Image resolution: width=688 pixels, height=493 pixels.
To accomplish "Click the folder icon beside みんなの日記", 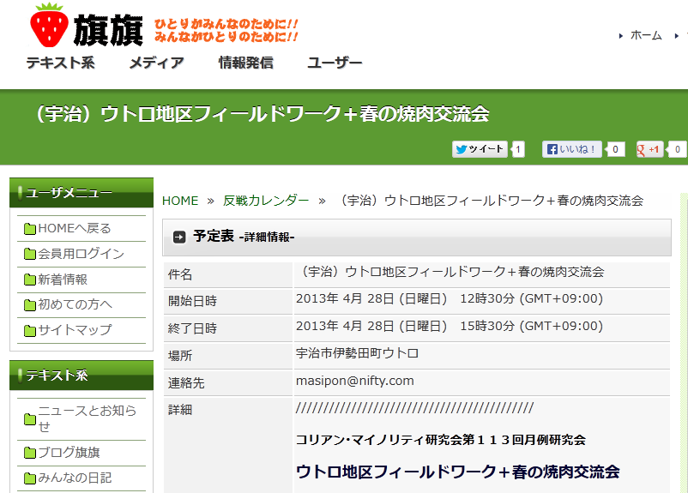I will 29,478.
